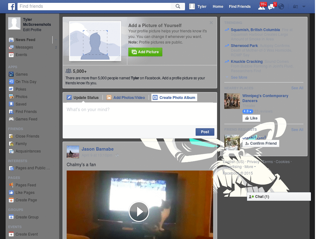Click the Post button
The width and height of the screenshot is (319, 239).
coord(205,132)
